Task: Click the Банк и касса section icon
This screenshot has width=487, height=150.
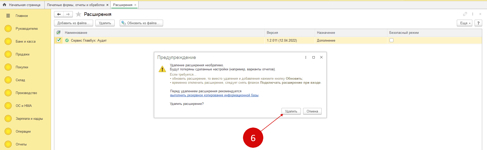Action: coord(8,41)
